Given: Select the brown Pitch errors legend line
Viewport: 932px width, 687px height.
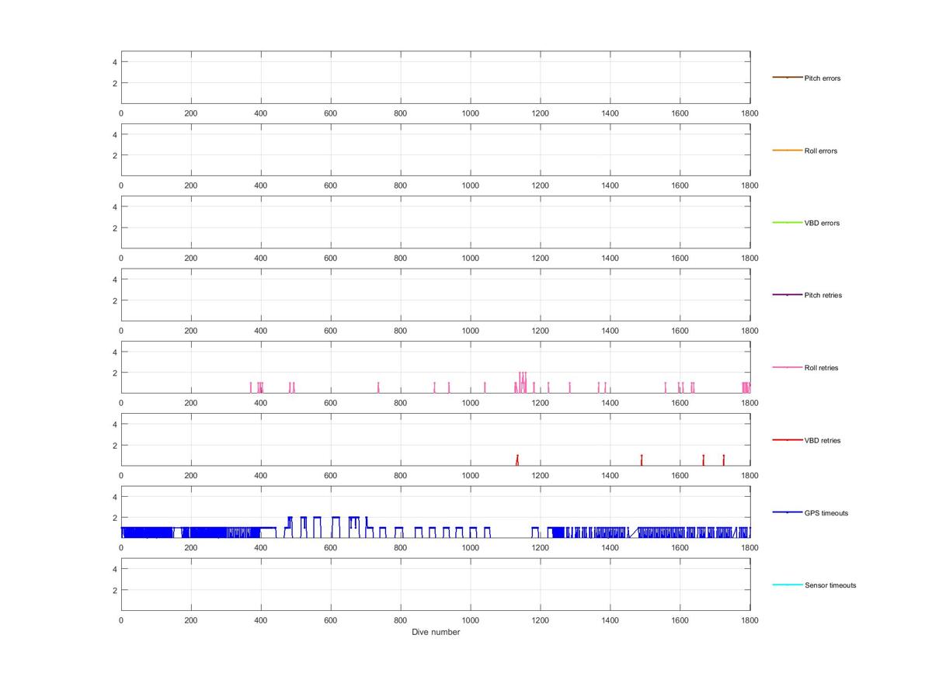Looking at the screenshot, I should 787,78.
